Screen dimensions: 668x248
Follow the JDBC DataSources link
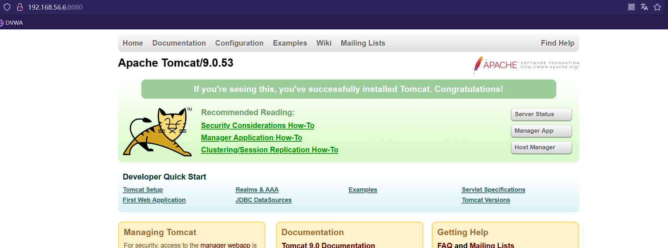263,200
